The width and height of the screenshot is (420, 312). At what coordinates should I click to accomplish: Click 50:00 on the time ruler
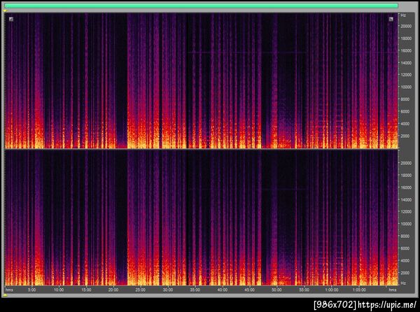coord(276,290)
